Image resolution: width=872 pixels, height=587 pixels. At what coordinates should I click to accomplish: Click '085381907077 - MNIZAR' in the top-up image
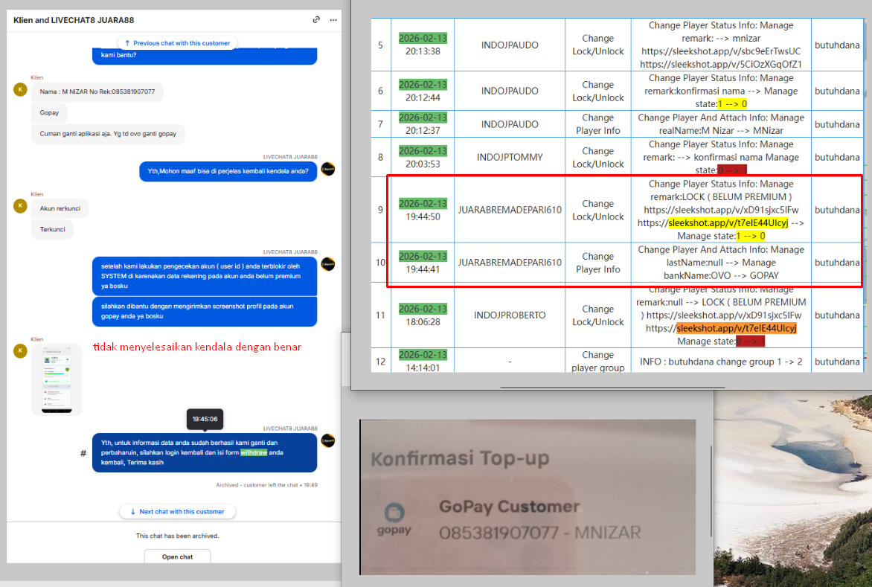coord(539,533)
